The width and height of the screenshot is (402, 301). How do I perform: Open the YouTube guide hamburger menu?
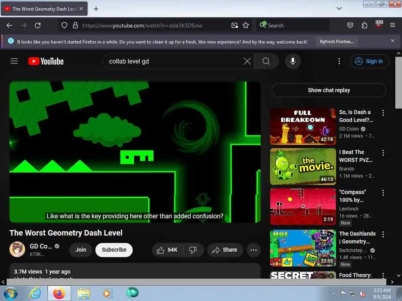(14, 61)
